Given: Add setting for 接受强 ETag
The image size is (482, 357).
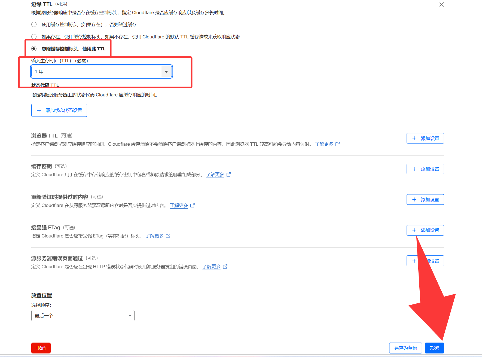Looking at the screenshot, I should 425,230.
